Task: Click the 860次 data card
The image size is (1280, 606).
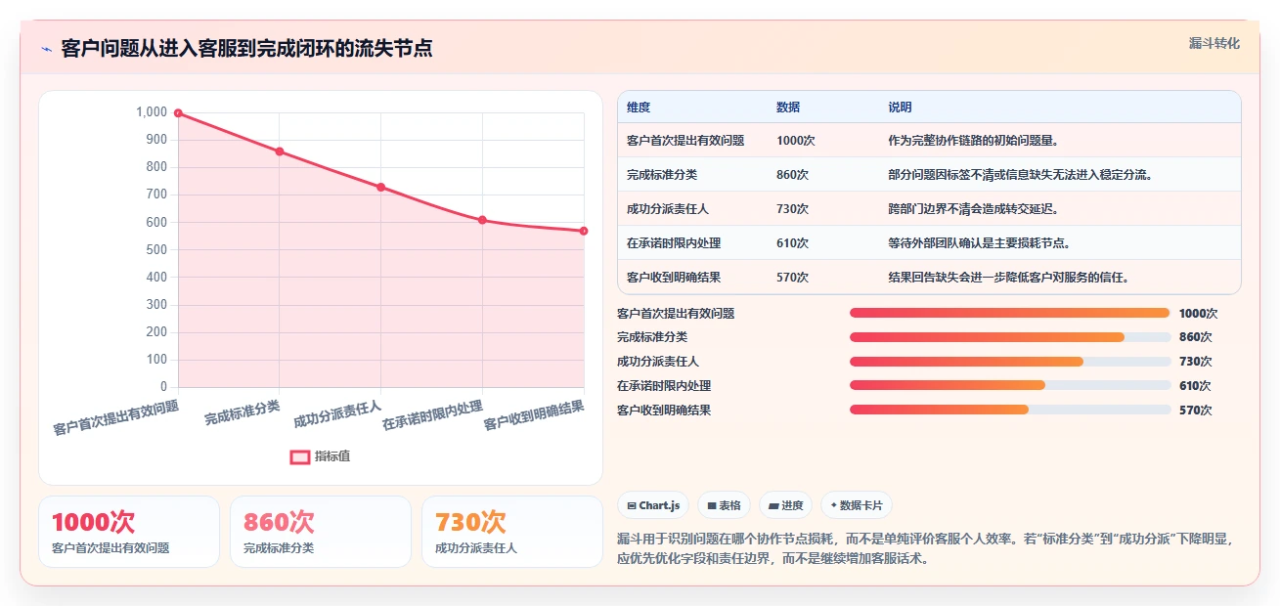Action: pyautogui.click(x=321, y=532)
